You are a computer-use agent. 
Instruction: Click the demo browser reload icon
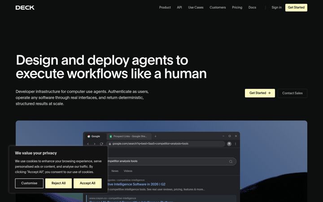point(101,144)
